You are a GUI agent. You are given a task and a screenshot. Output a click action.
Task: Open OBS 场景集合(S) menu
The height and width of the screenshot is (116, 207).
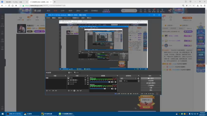pyautogui.click(x=76, y=18)
